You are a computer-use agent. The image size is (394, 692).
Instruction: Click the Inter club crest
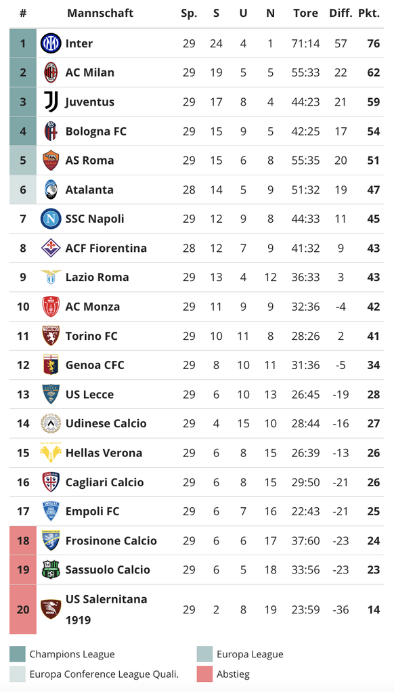coord(51,43)
